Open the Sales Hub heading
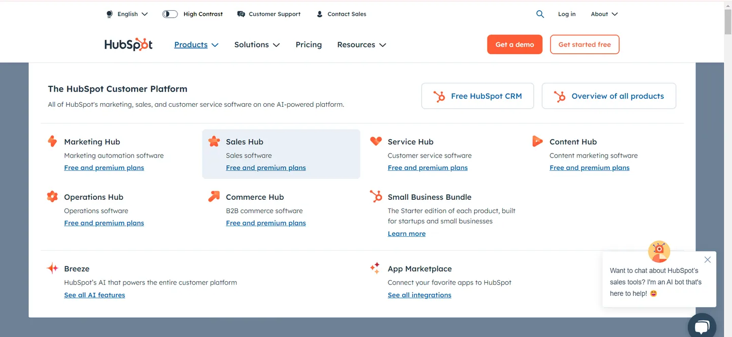732x337 pixels. coord(245,142)
